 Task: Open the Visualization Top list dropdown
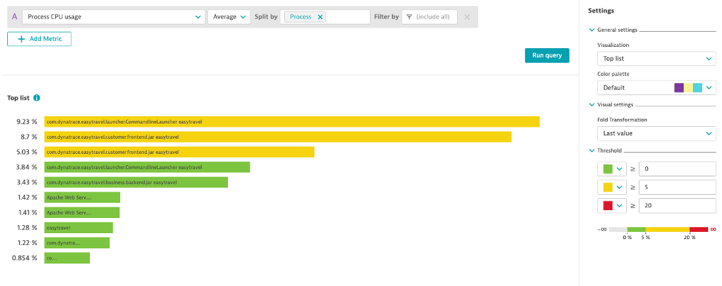pos(657,59)
